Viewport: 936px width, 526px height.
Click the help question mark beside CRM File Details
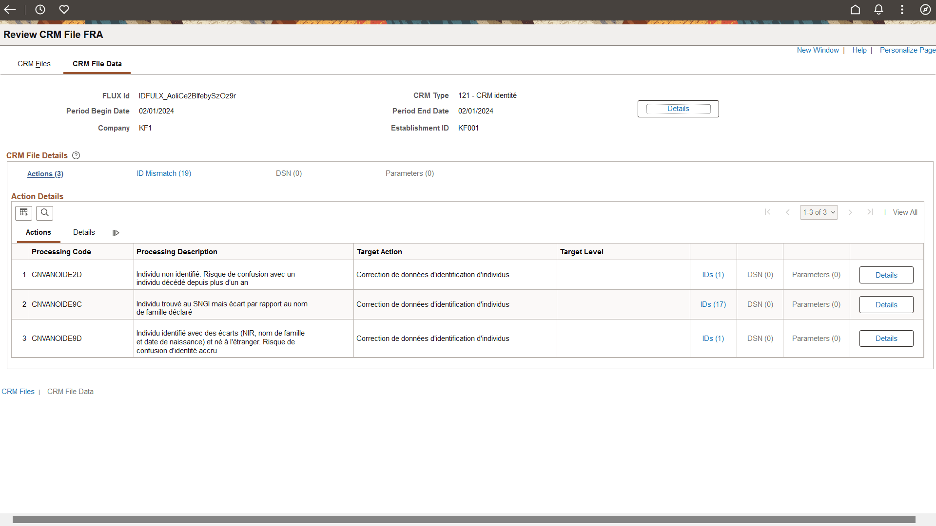(76, 155)
